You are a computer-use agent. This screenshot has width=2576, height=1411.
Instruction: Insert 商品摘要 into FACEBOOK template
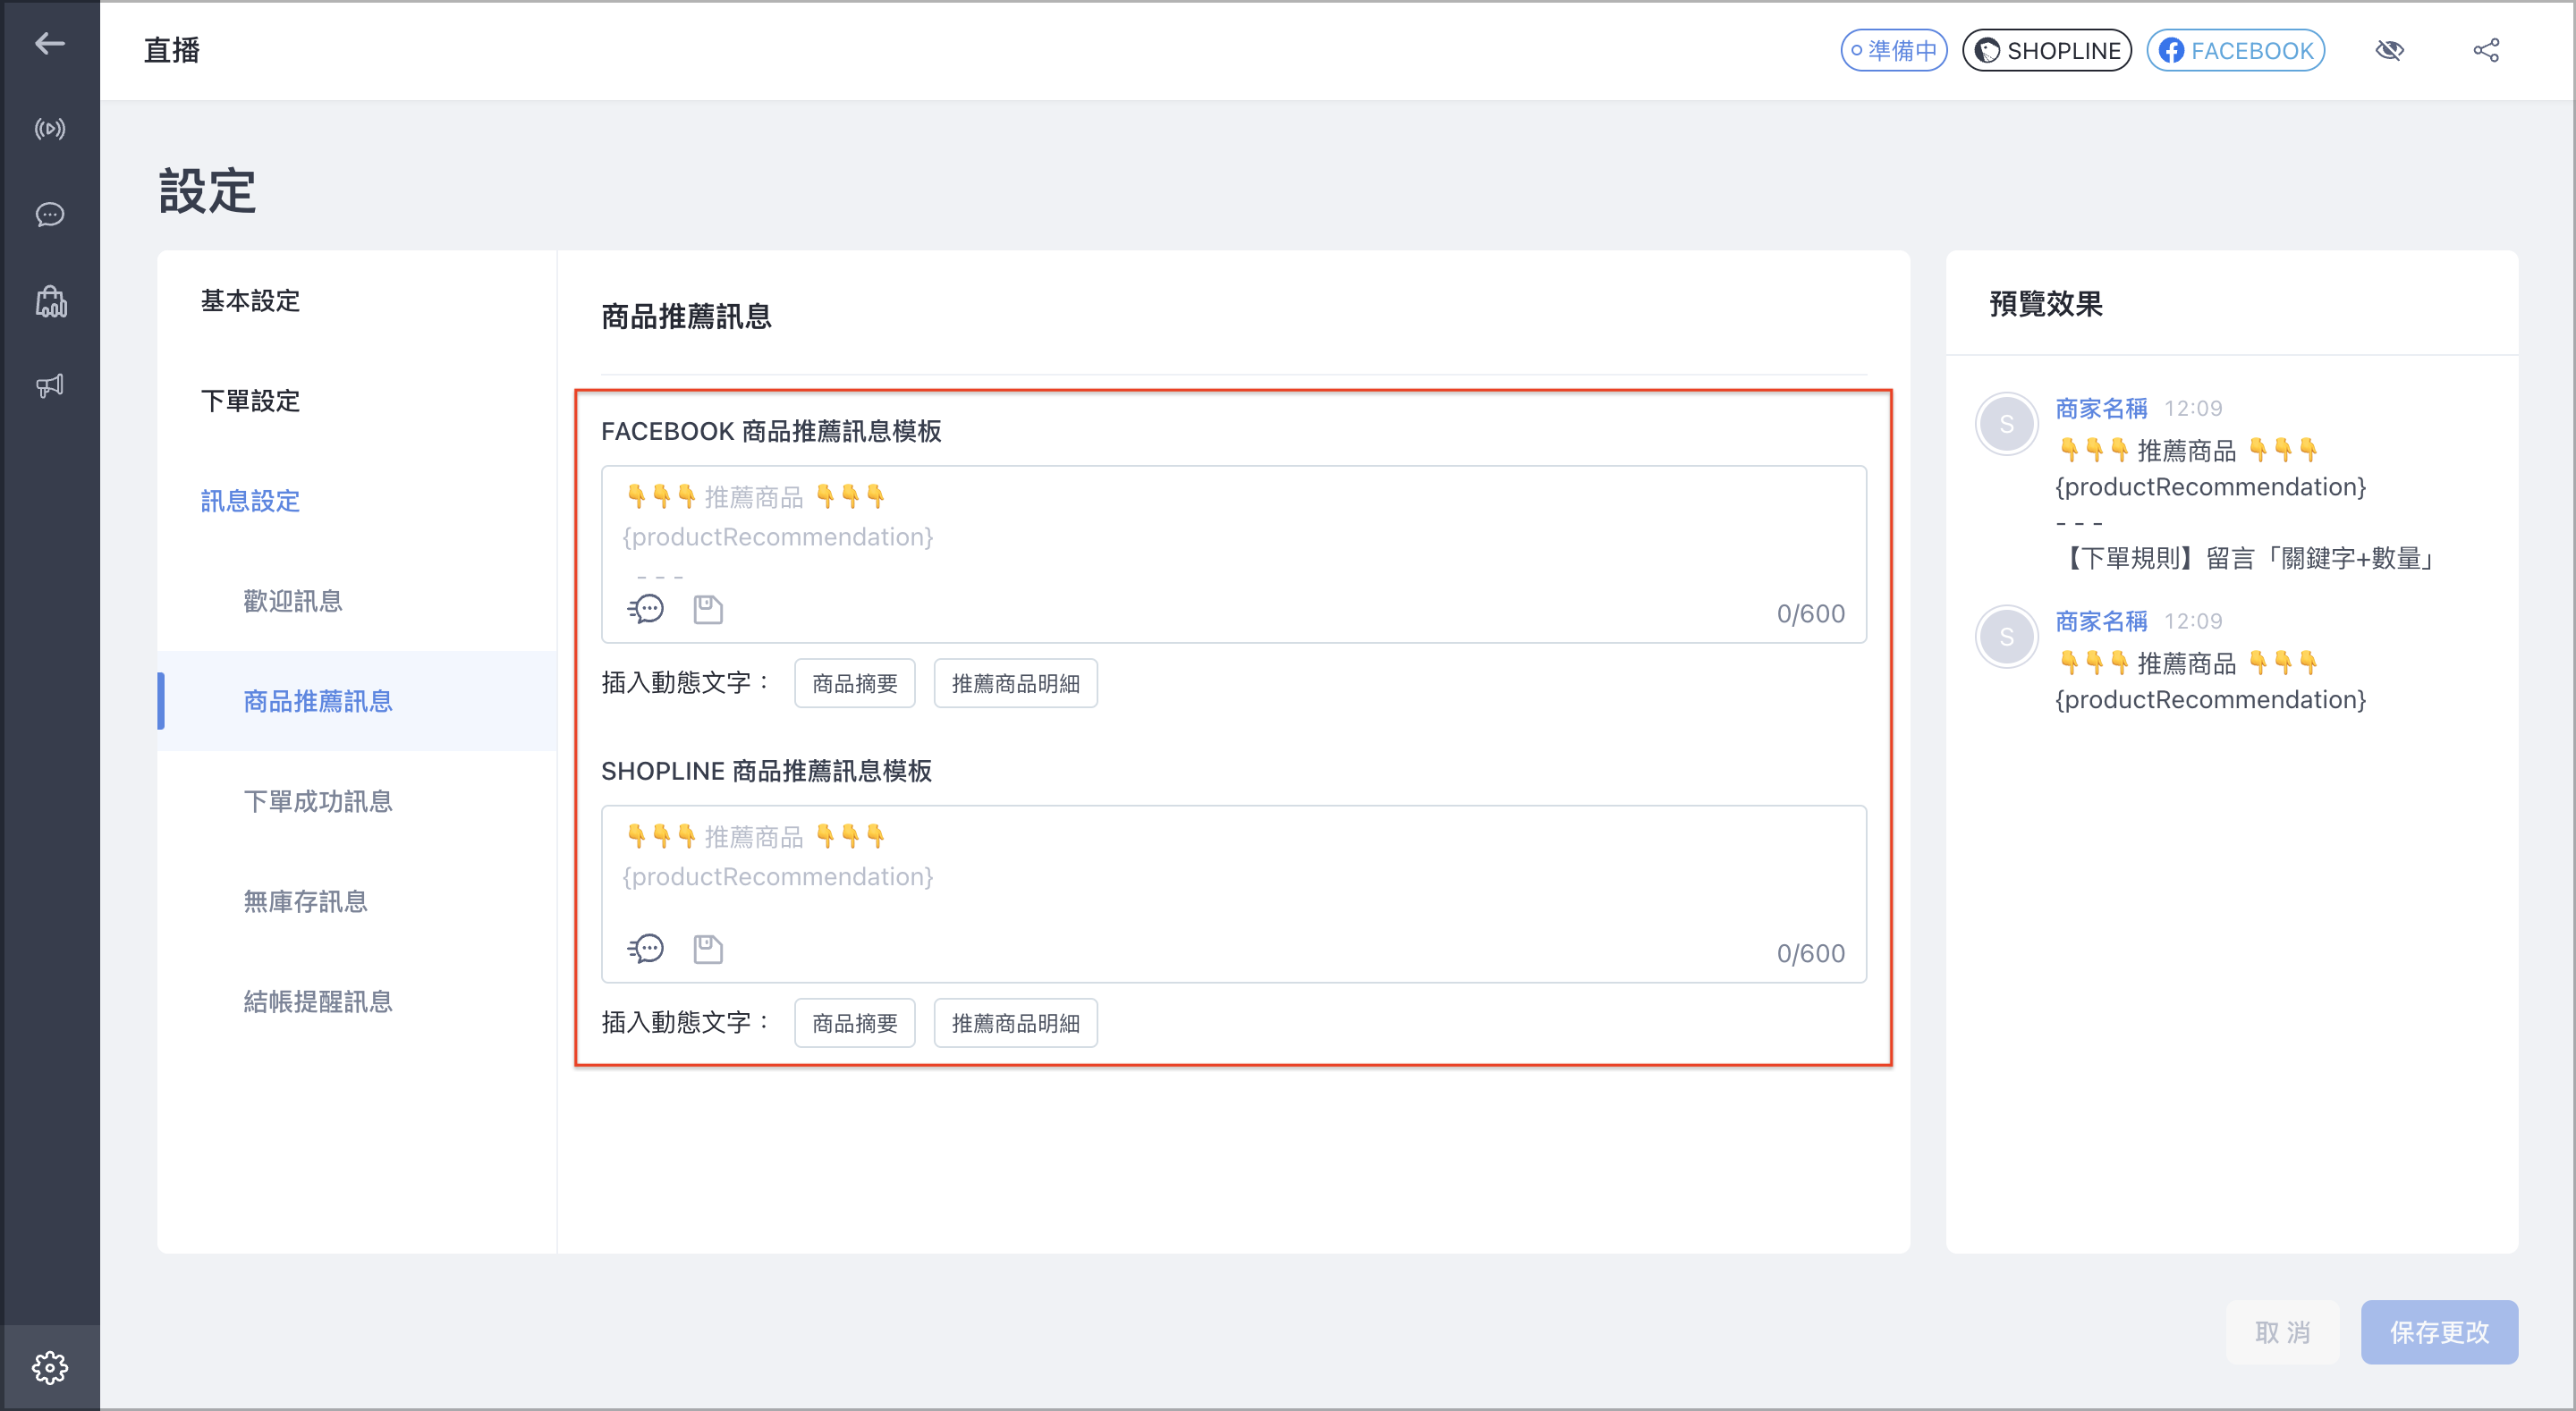[x=854, y=683]
